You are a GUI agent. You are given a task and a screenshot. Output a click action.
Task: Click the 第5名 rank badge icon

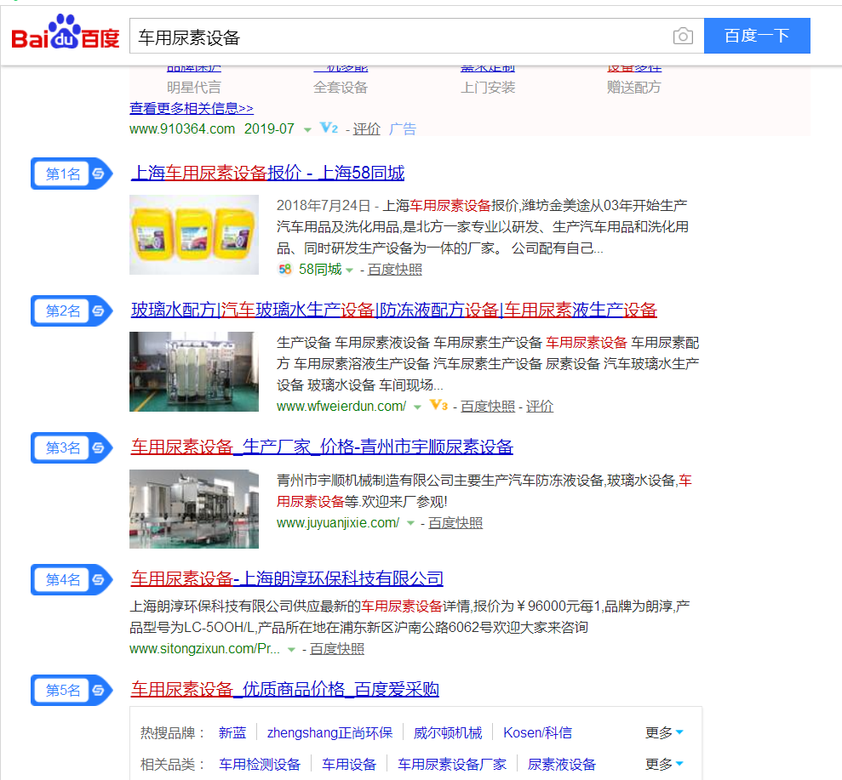point(72,690)
